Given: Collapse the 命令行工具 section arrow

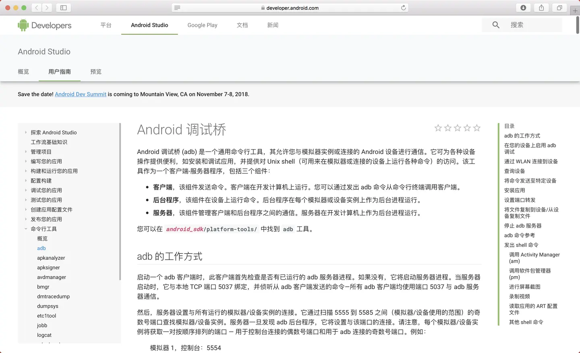Looking at the screenshot, I should click(x=26, y=229).
